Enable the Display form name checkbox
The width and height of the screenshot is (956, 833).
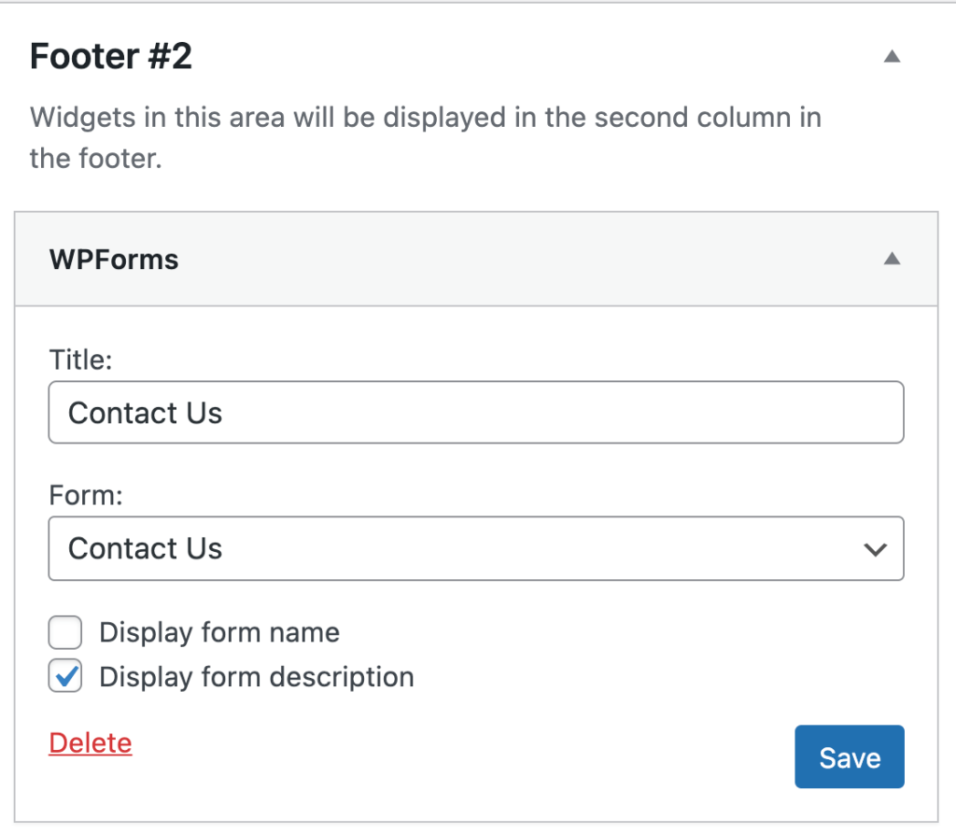click(64, 632)
